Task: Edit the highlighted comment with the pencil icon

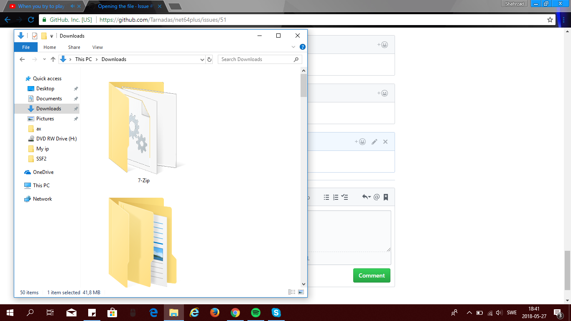Action: [374, 142]
